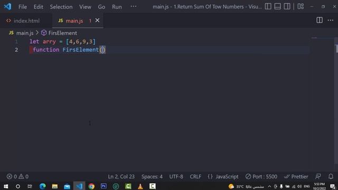Open the Run menu
This screenshot has height=190, width=338.
coord(117,7)
